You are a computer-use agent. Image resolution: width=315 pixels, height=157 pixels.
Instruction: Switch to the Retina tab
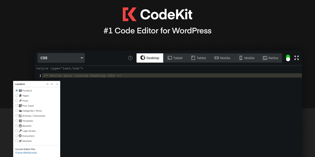(x=270, y=58)
